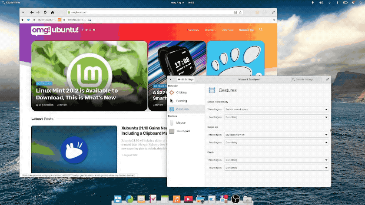Viewport: 365px width, 205px height.
Task: Switch to the Twitter pinned tab
Action: pyautogui.click(x=28, y=20)
